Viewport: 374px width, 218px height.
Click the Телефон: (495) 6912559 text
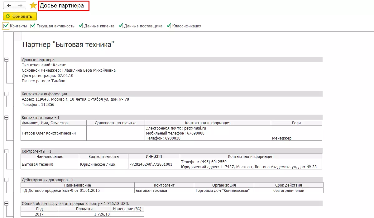pos(204,162)
